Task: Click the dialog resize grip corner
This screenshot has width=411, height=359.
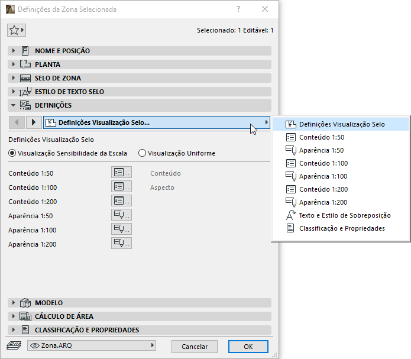Action: 274,355
